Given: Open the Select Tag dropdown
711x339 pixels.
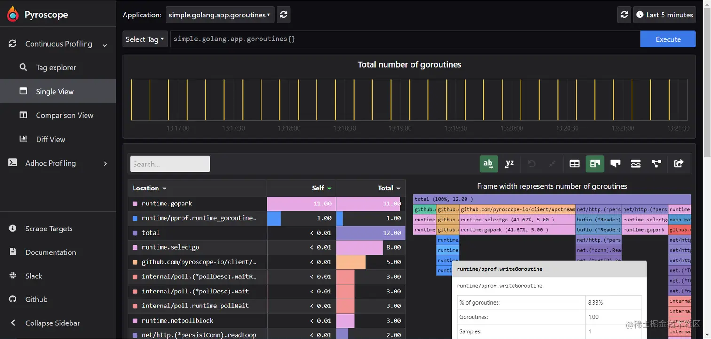Looking at the screenshot, I should click(x=145, y=39).
